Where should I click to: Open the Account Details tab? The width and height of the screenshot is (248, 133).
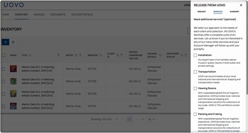(82, 15)
